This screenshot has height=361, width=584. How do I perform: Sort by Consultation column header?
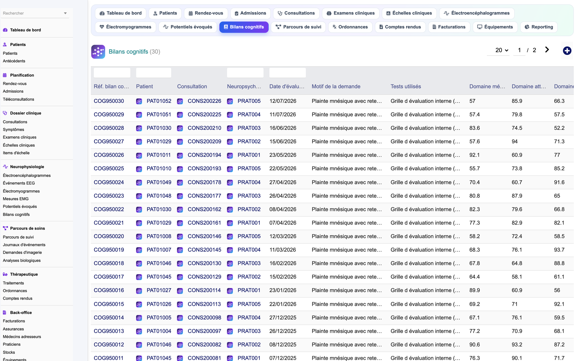tap(192, 86)
